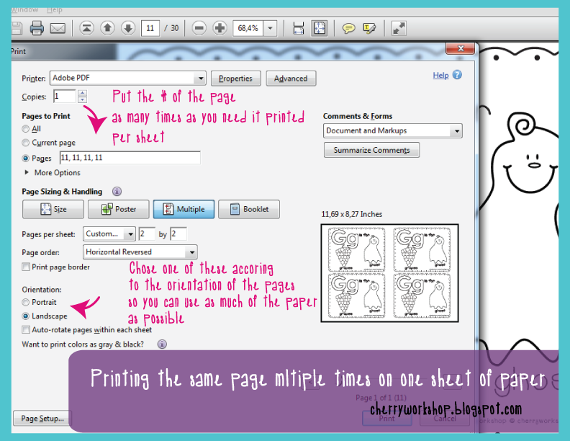Viewport: 570px width, 441px height.
Task: Click Summarize Comments button
Action: pyautogui.click(x=371, y=150)
